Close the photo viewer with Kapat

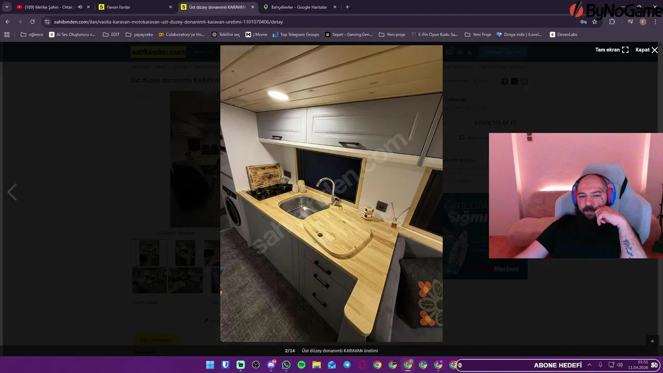pyautogui.click(x=646, y=50)
